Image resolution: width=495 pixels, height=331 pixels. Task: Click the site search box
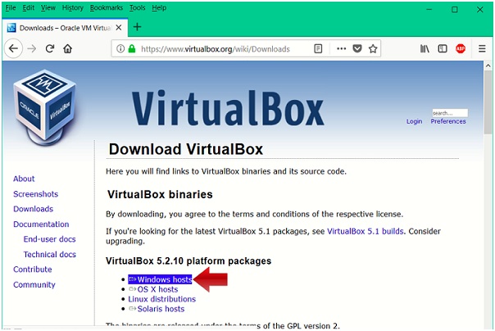coord(450,113)
